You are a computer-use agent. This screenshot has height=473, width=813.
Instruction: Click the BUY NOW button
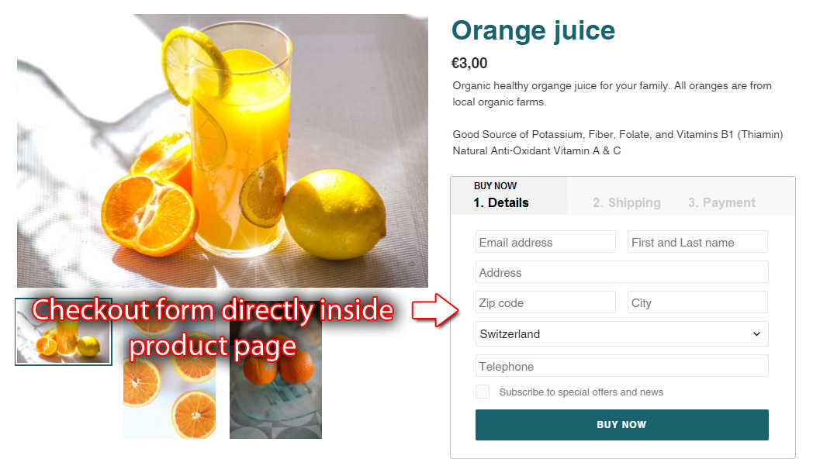coord(621,425)
